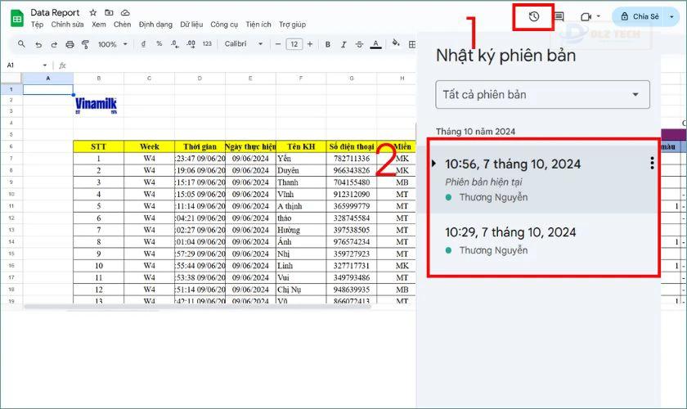Decrease decimal places
The image size is (687, 409).
coord(175,44)
